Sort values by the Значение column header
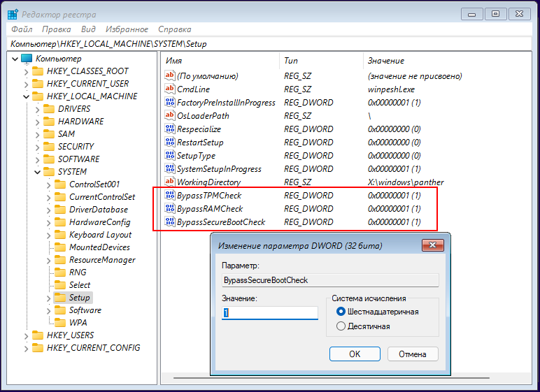This screenshot has width=540, height=392. (x=448, y=61)
